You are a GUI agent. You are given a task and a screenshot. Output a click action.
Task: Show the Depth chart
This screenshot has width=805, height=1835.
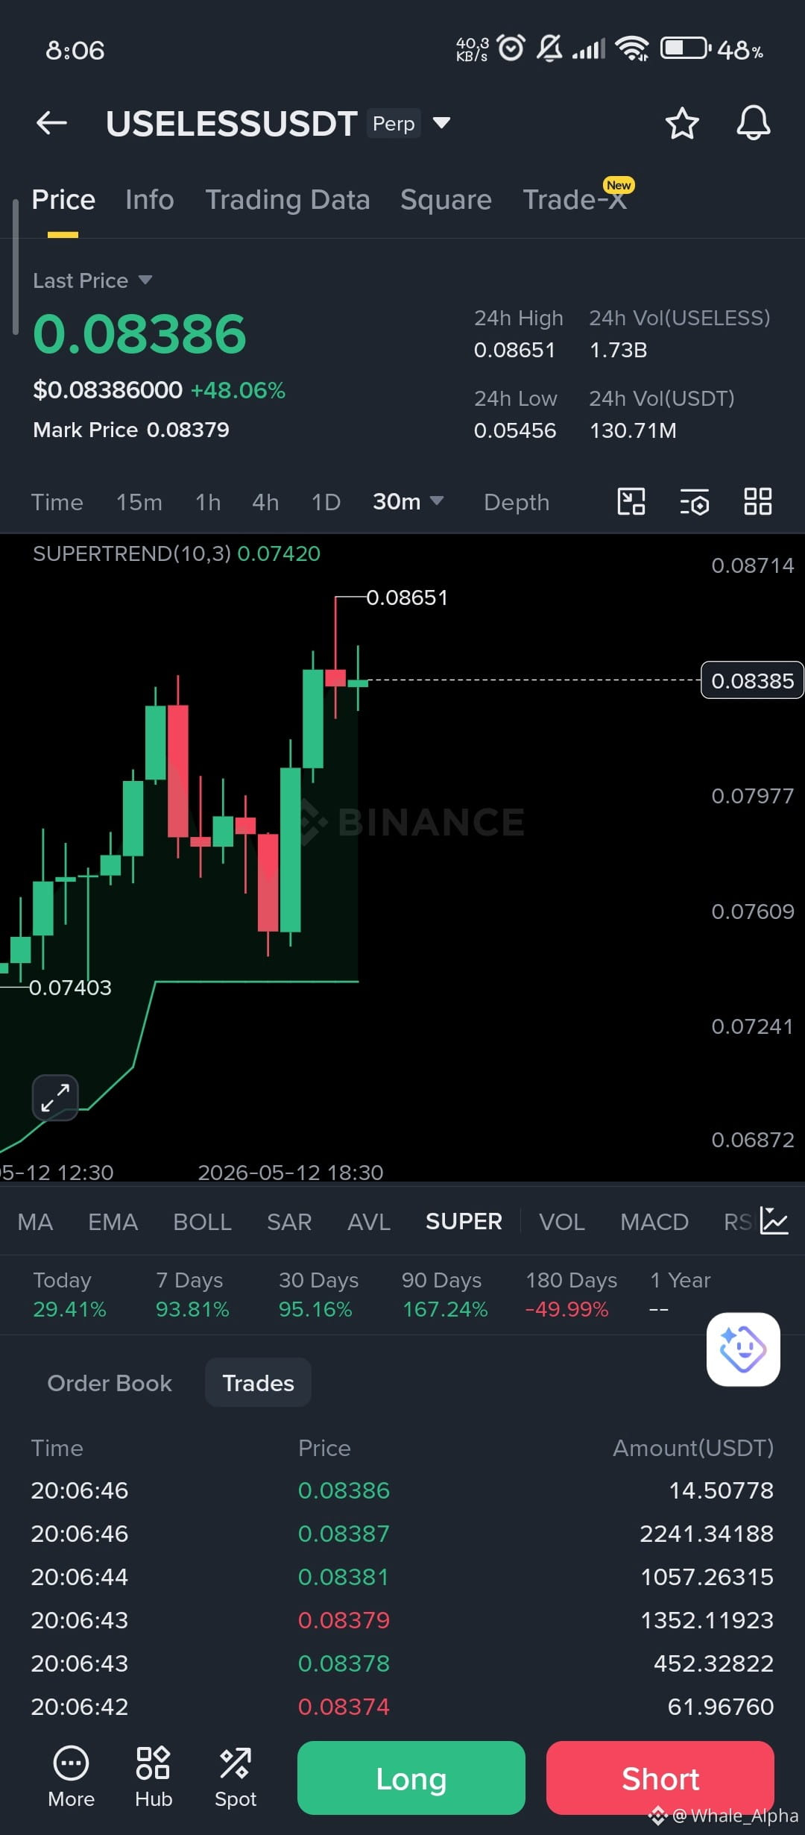pos(517,502)
